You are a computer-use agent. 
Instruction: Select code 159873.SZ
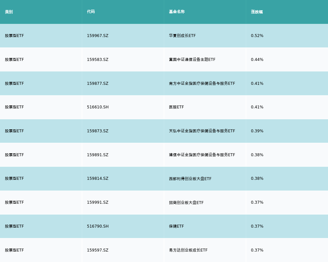(x=98, y=131)
